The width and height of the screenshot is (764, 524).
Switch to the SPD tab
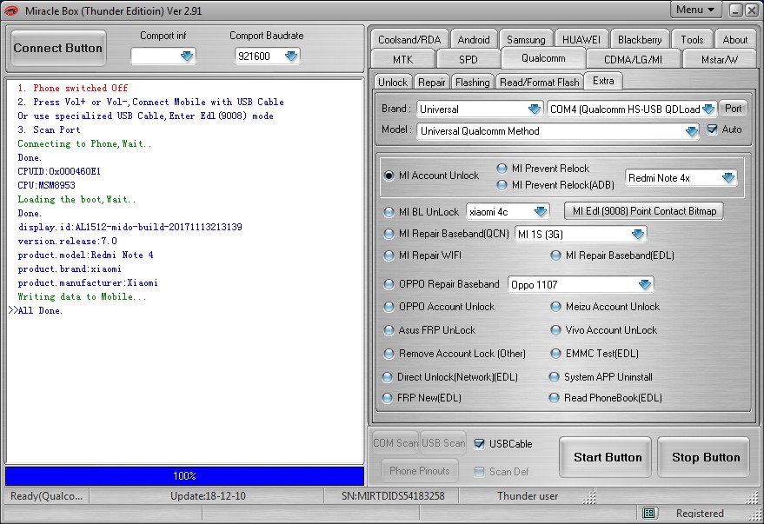coord(468,59)
